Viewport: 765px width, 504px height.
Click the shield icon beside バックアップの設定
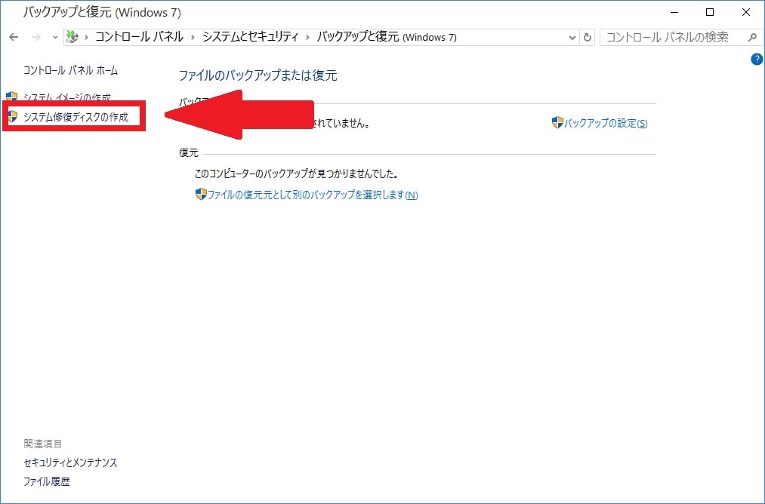pos(557,123)
